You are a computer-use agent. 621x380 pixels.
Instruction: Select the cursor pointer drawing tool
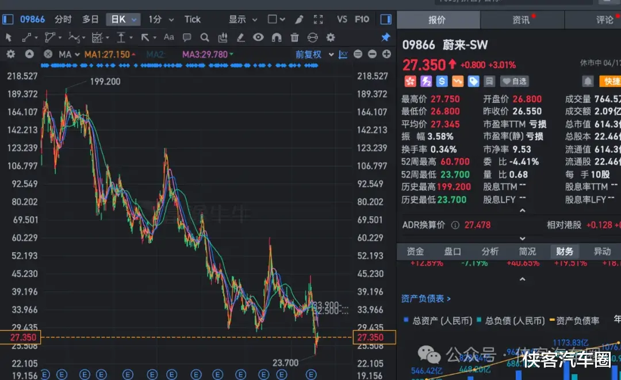tap(8, 37)
